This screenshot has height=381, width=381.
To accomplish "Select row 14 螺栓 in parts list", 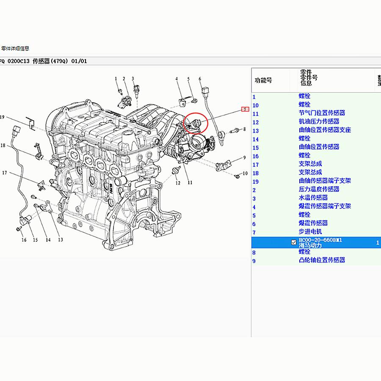I will (x=316, y=139).
